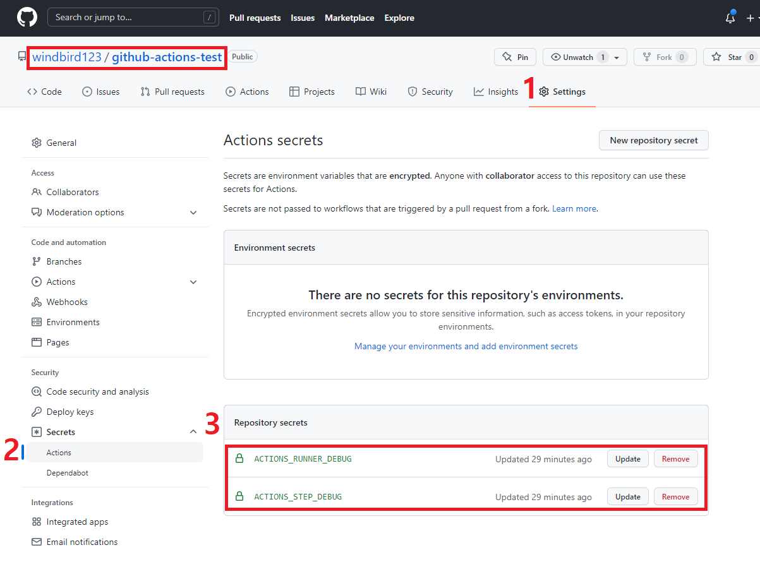Click the slash shortcut icon in search box
The width and height of the screenshot is (760, 562).
click(210, 18)
